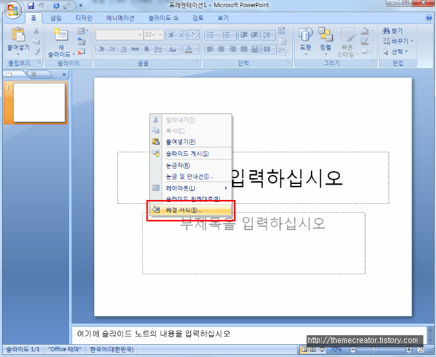This screenshot has height=357, width=436.
Task: Toggle justify text alignment
Action: point(244,49)
